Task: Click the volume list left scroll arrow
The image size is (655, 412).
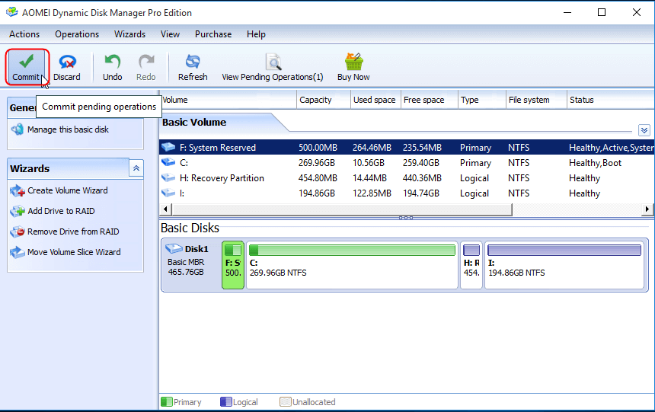Action: 165,209
